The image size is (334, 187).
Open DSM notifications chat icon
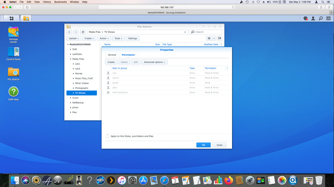pyautogui.click(x=305, y=18)
